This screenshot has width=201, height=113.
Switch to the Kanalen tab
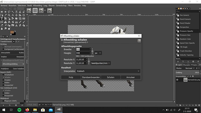pyautogui.click(x=186, y=65)
